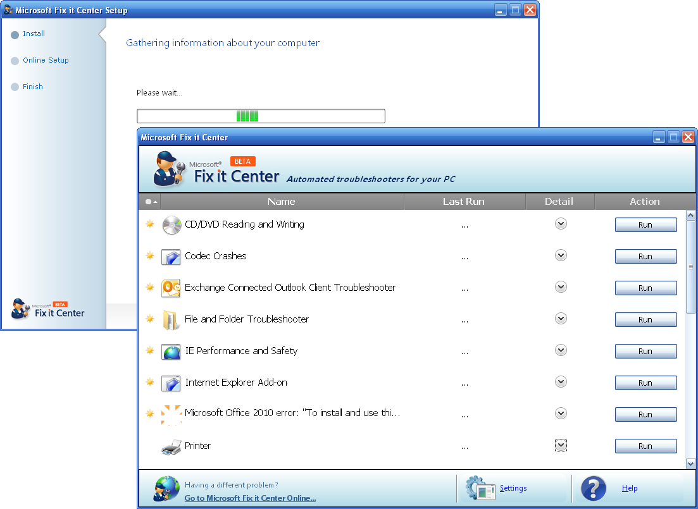Expand details for Exchange Connected Outlook Client Troubleshooter
698x509 pixels.
click(561, 287)
